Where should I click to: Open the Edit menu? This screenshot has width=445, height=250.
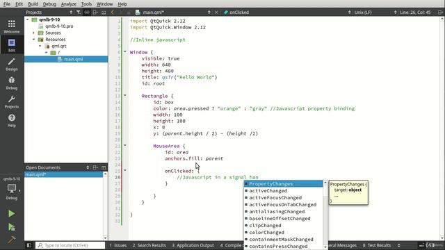[x=19, y=4]
